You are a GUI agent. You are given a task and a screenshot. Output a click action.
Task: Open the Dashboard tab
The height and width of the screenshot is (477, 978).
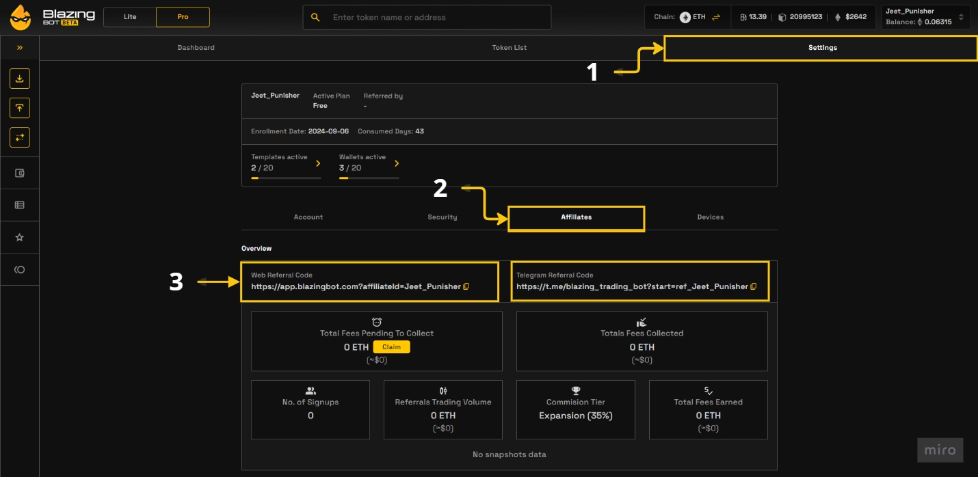pyautogui.click(x=196, y=48)
